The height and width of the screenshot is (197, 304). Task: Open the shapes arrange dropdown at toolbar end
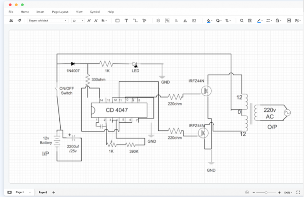coord(298,20)
